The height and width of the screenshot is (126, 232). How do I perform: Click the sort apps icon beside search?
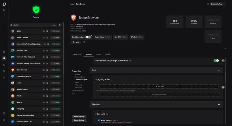[x=60, y=25]
